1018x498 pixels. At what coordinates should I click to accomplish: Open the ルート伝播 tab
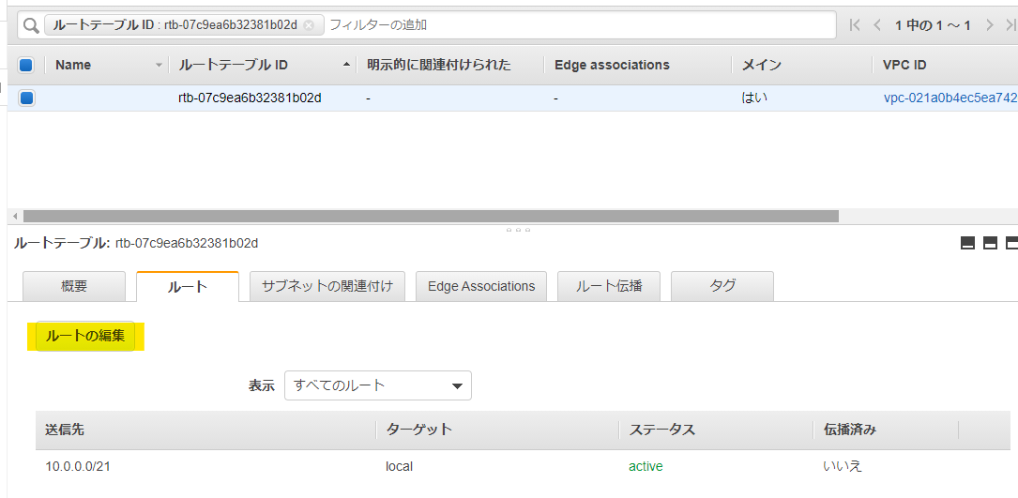coord(609,286)
